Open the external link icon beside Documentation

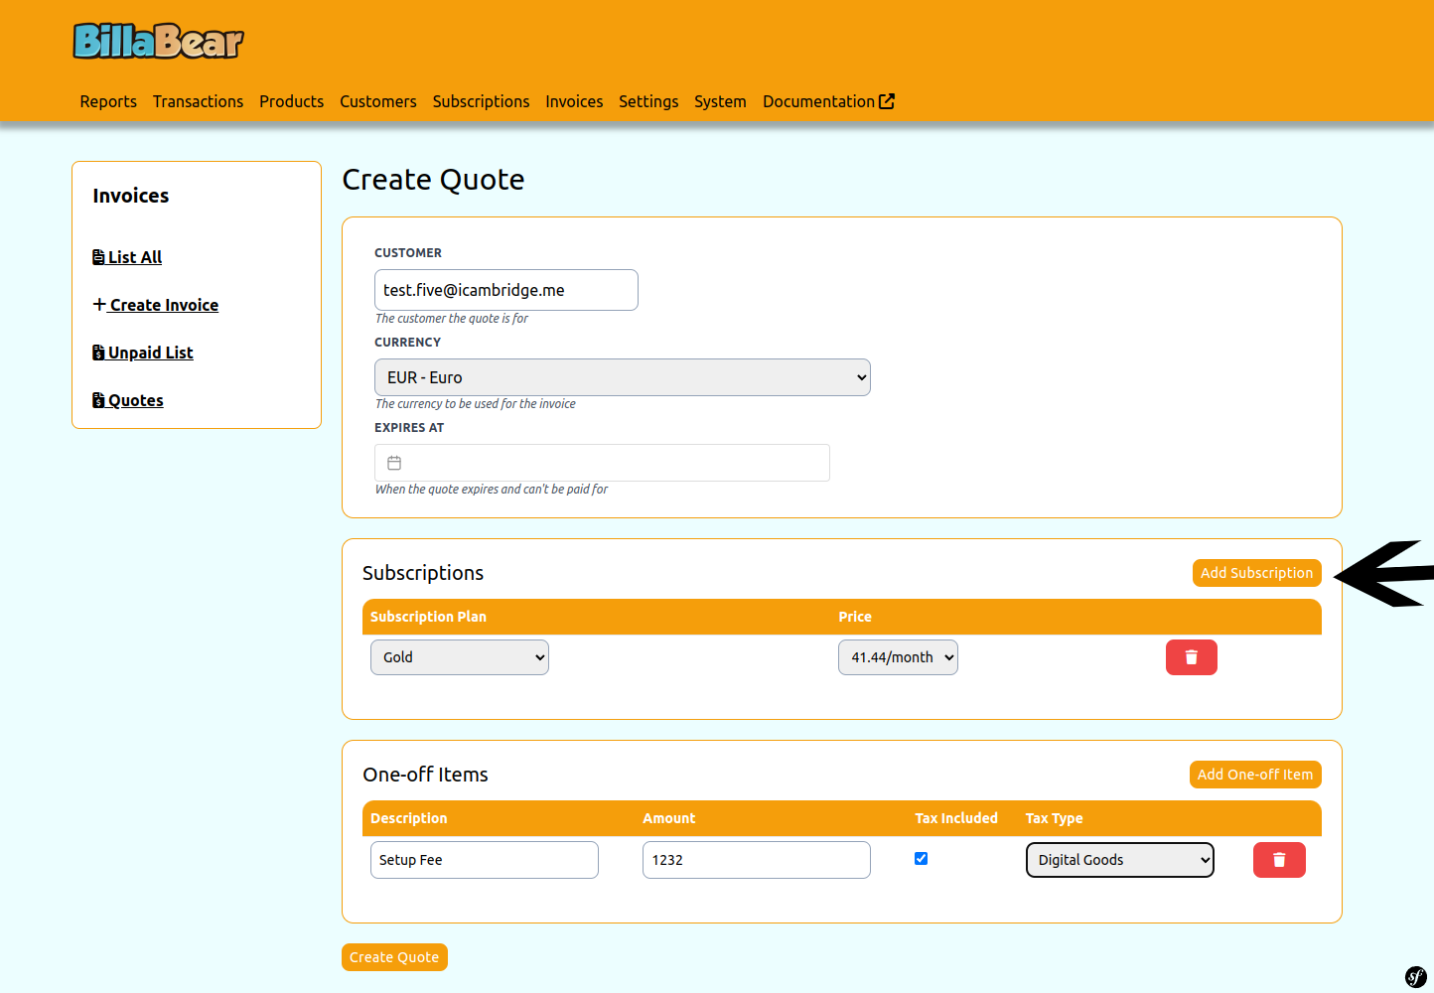[x=887, y=101]
